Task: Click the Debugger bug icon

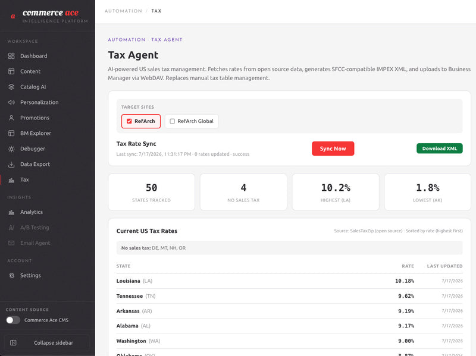Action: (11, 149)
